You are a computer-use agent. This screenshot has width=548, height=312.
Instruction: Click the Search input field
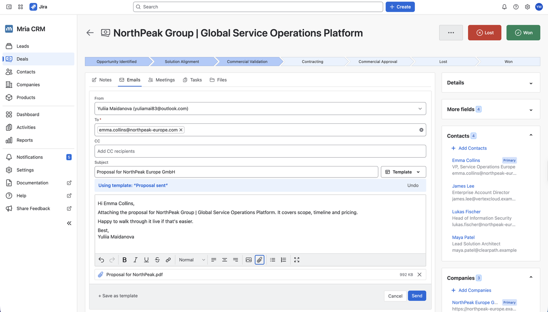pos(258,7)
